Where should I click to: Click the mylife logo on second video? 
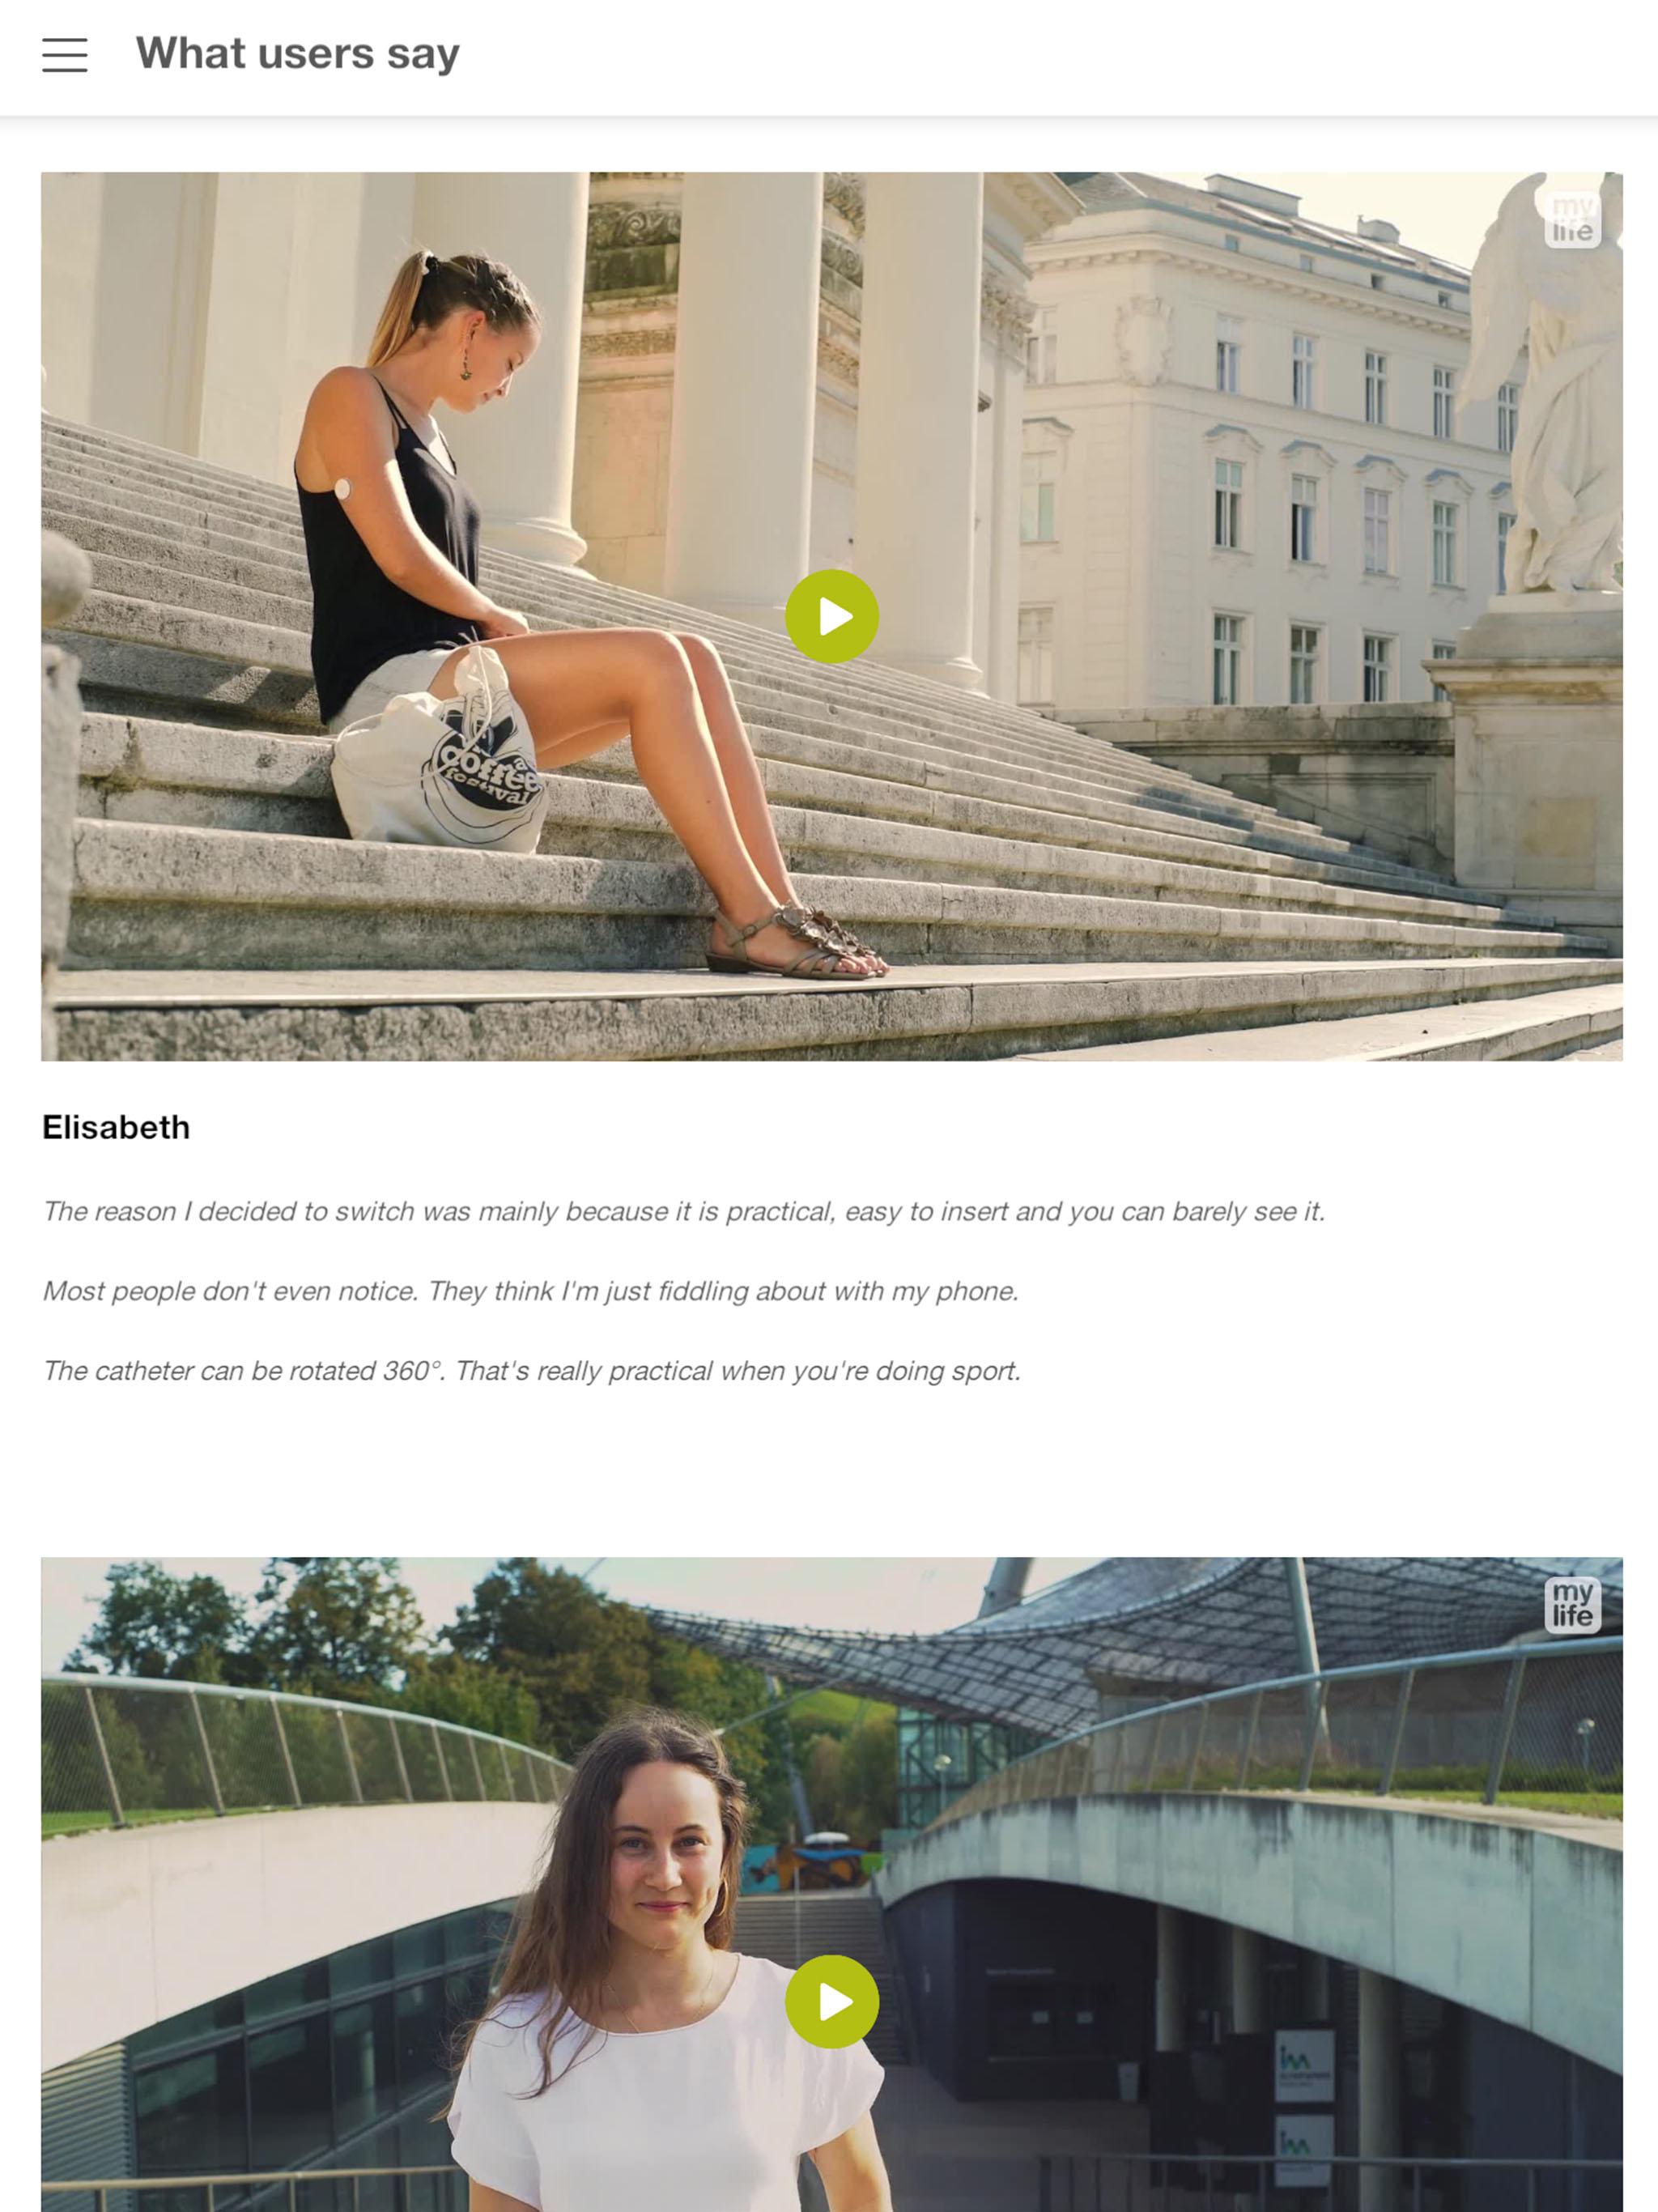pos(1572,1605)
